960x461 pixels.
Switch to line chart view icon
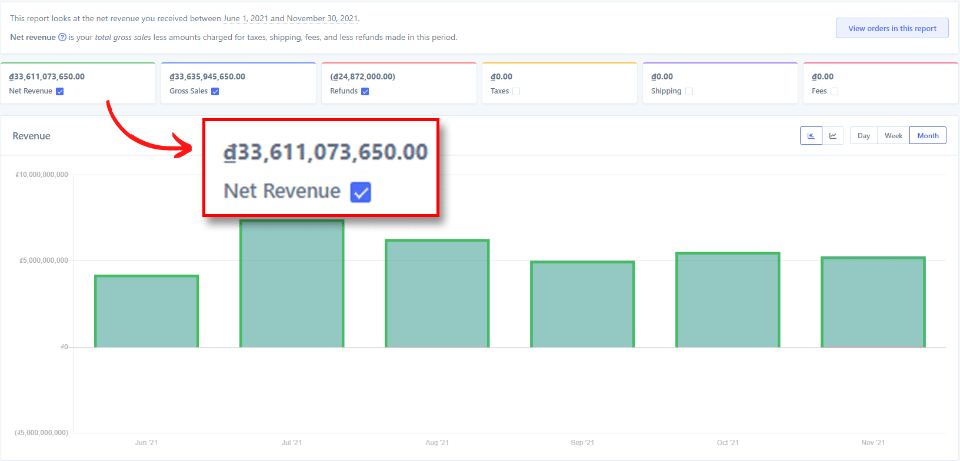coord(833,135)
